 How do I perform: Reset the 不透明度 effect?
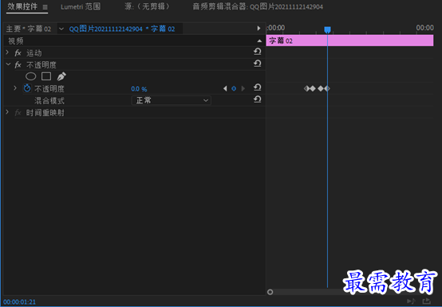tap(257, 64)
